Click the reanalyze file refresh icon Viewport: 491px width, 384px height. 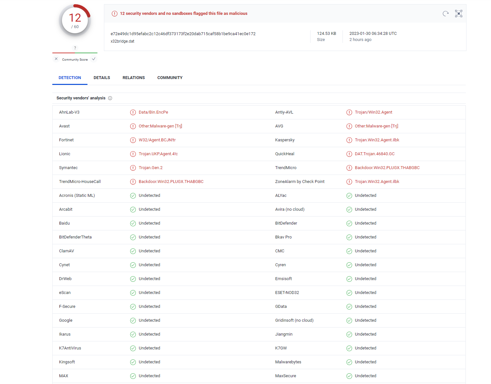pyautogui.click(x=445, y=14)
